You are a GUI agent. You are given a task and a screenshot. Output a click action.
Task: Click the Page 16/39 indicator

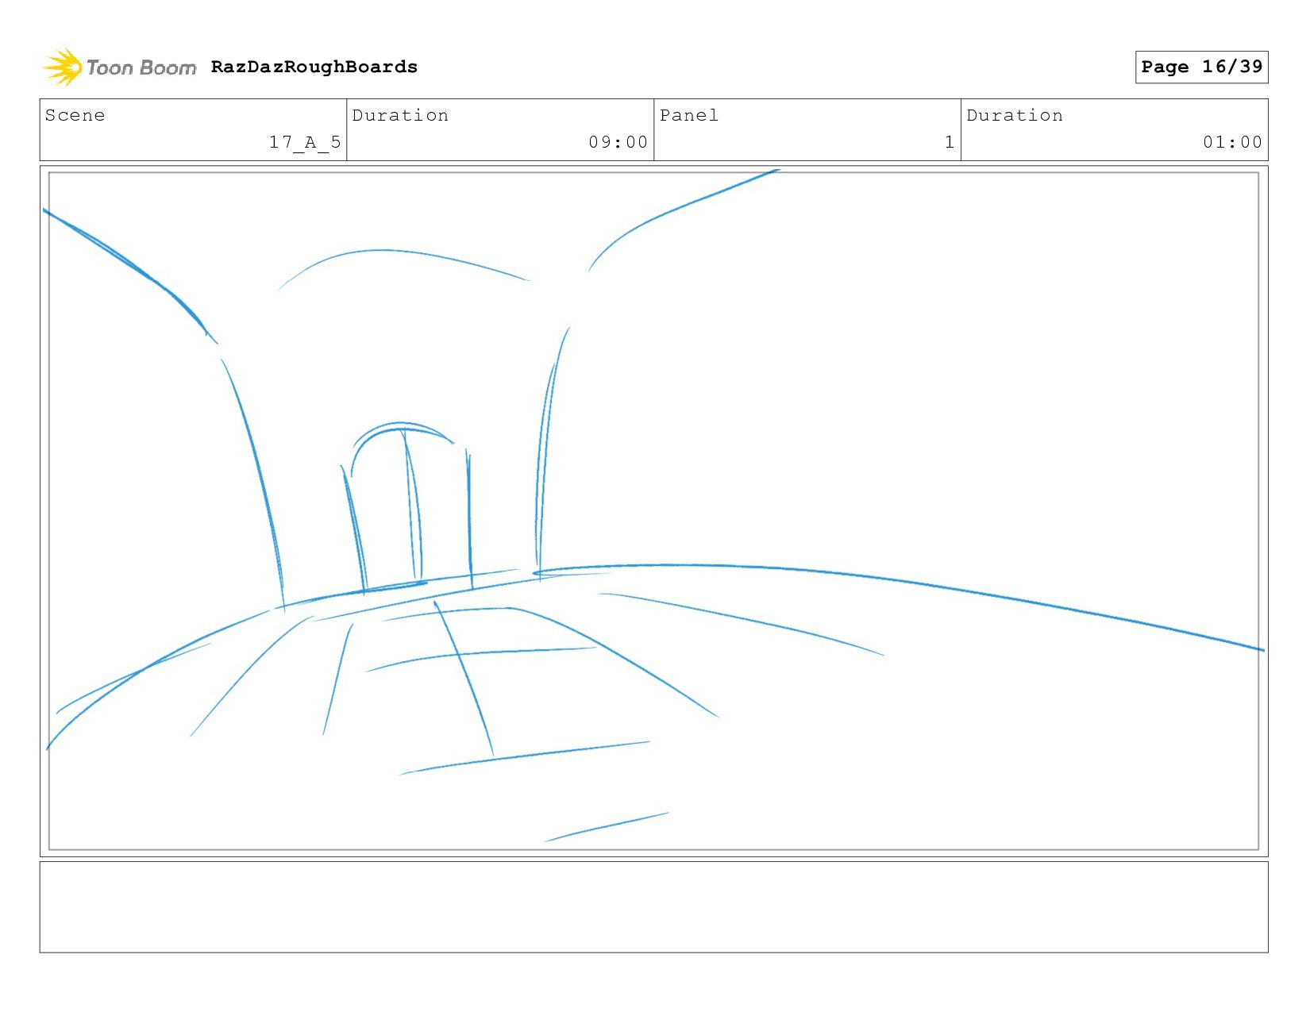point(1201,67)
